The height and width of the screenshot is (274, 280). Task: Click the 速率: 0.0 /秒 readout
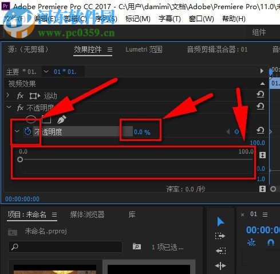186,189
